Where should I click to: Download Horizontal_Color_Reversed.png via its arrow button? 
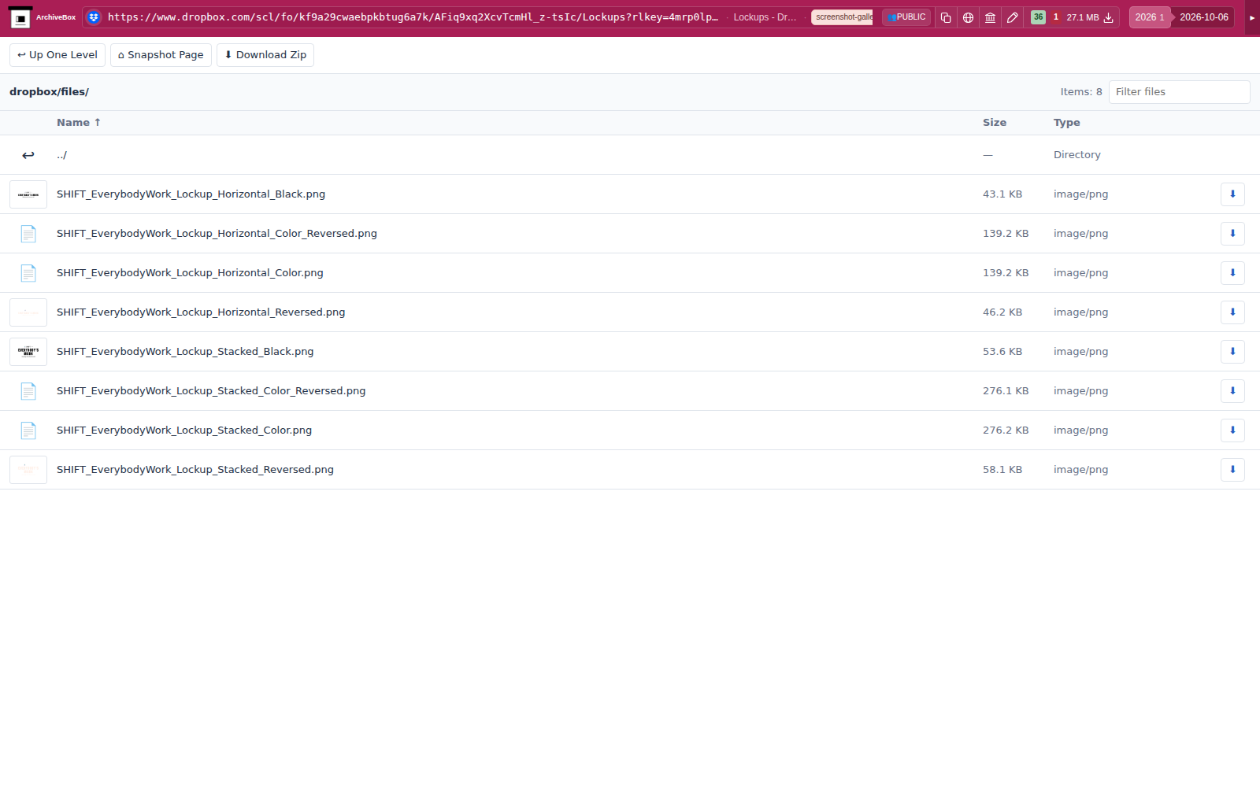(1232, 234)
